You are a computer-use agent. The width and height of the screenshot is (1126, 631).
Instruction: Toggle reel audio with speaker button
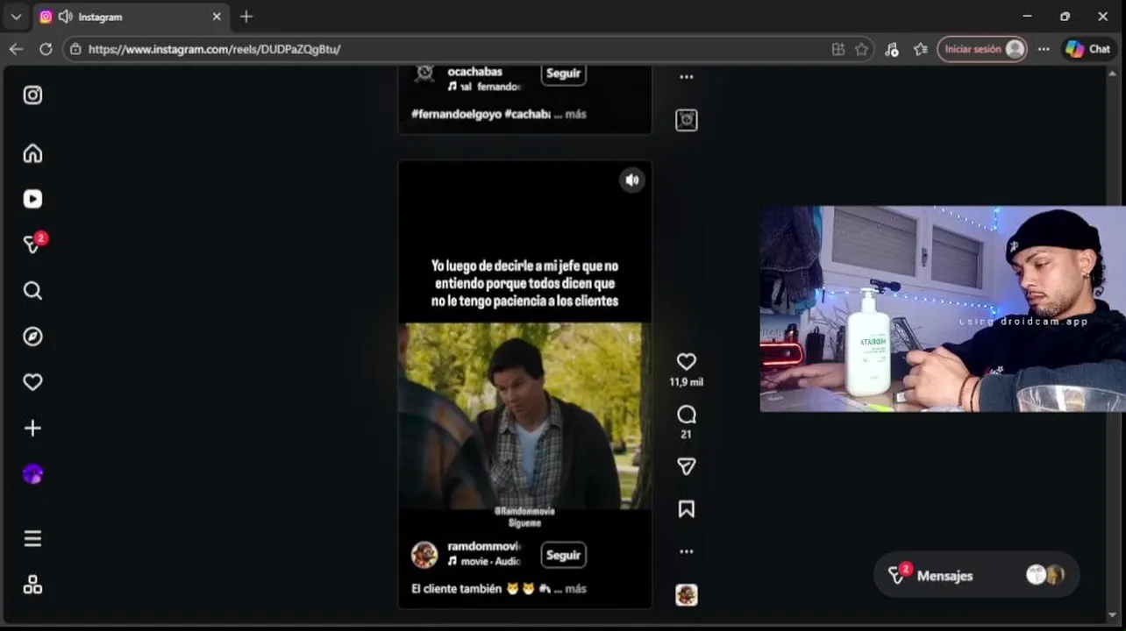pyautogui.click(x=632, y=181)
